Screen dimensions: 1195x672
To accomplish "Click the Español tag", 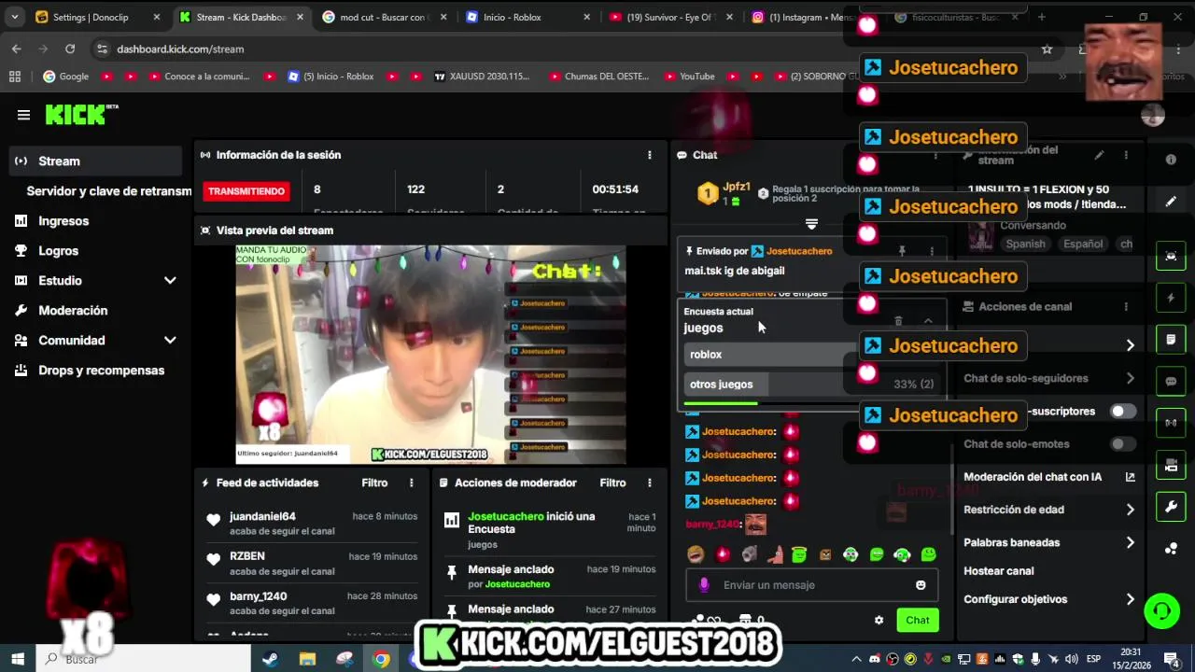I will [x=1083, y=244].
